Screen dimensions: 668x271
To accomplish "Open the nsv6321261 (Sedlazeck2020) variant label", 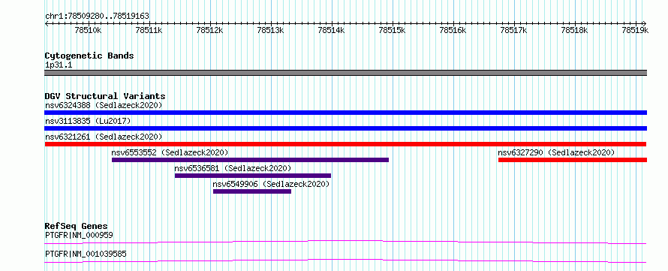I will coord(104,137).
